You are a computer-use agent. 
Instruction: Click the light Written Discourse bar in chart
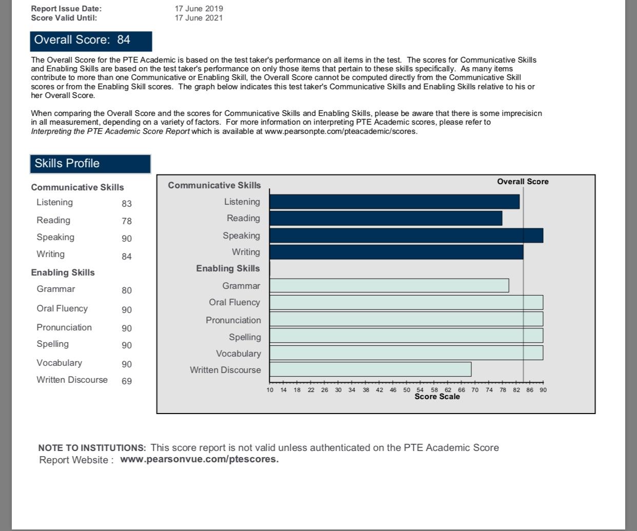tap(370, 369)
